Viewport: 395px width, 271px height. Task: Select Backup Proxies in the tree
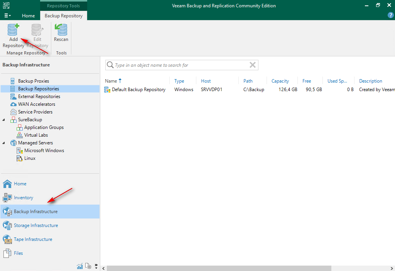pos(33,81)
